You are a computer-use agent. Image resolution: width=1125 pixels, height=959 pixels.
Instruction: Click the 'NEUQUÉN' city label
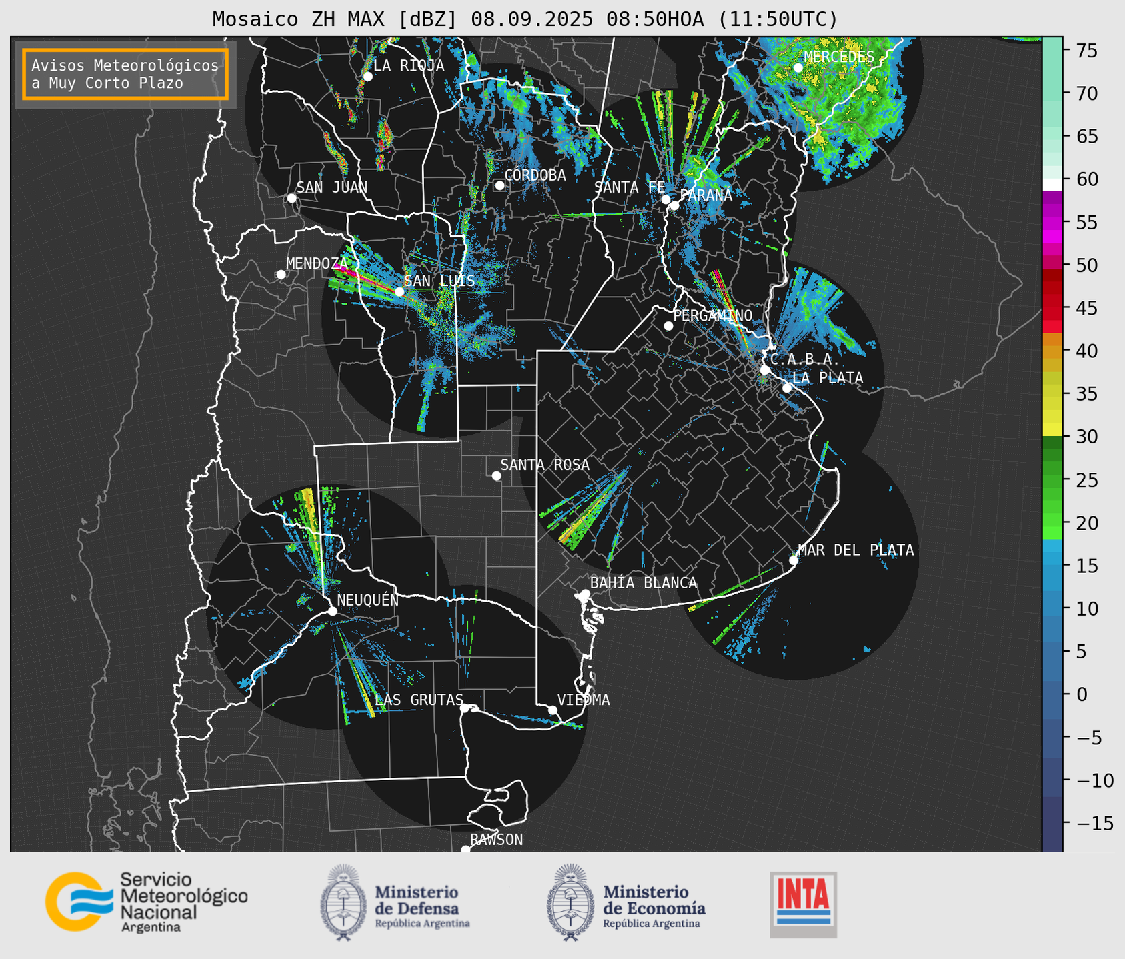pos(368,600)
